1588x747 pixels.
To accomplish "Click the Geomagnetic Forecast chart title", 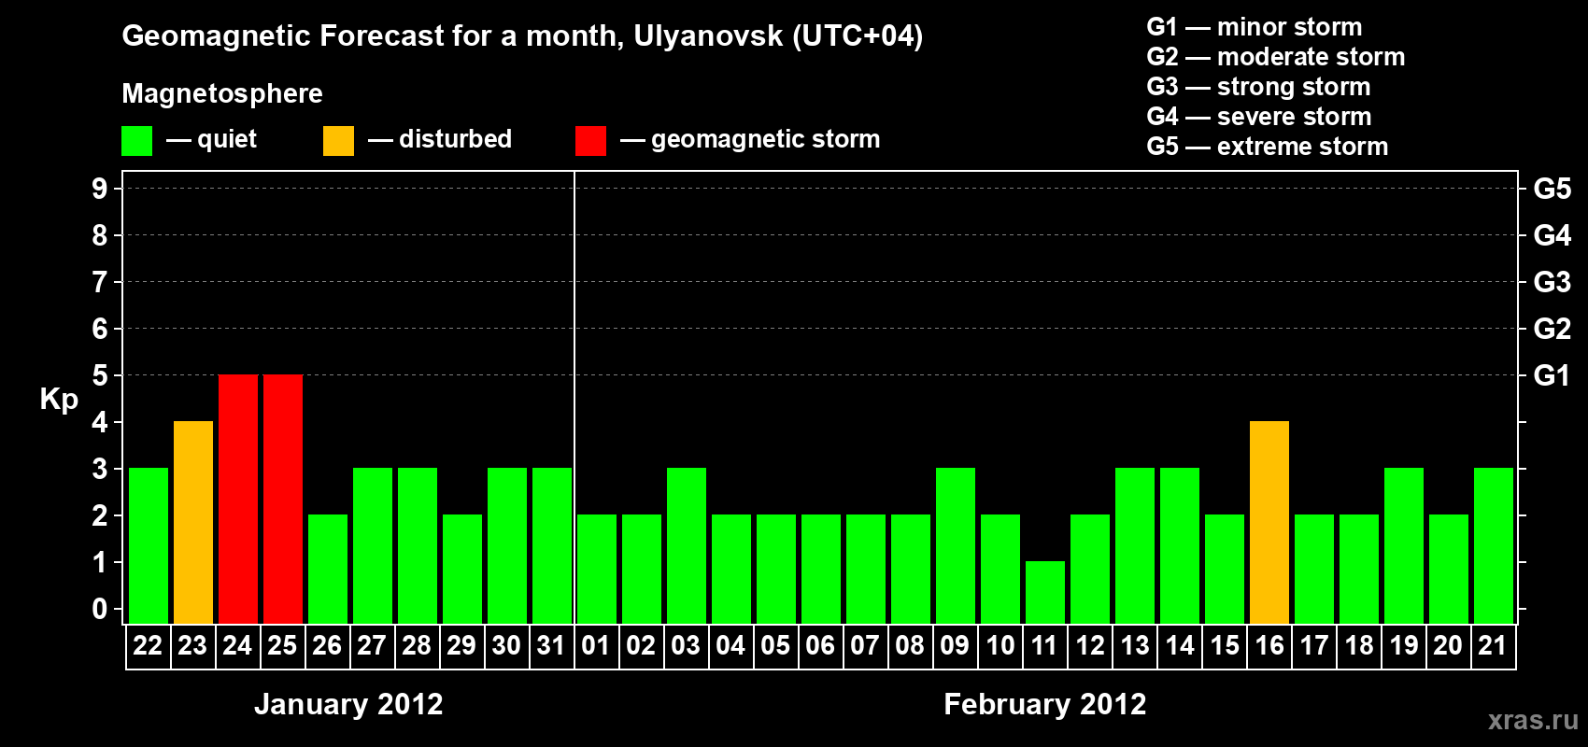I will [x=522, y=36].
